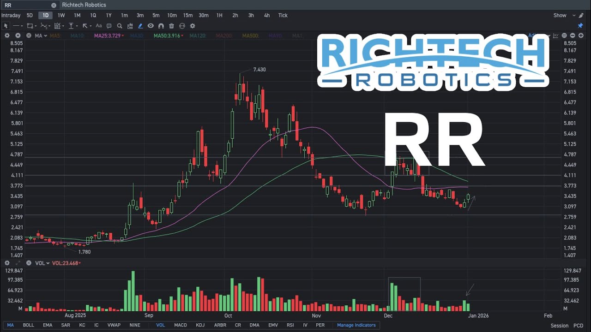Select the price range measure tool
This screenshot has width=591, height=332.
[72, 26]
